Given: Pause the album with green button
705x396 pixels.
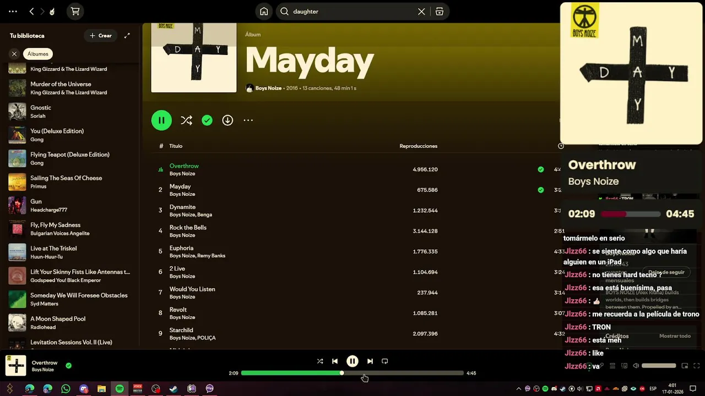Looking at the screenshot, I should click(x=161, y=120).
